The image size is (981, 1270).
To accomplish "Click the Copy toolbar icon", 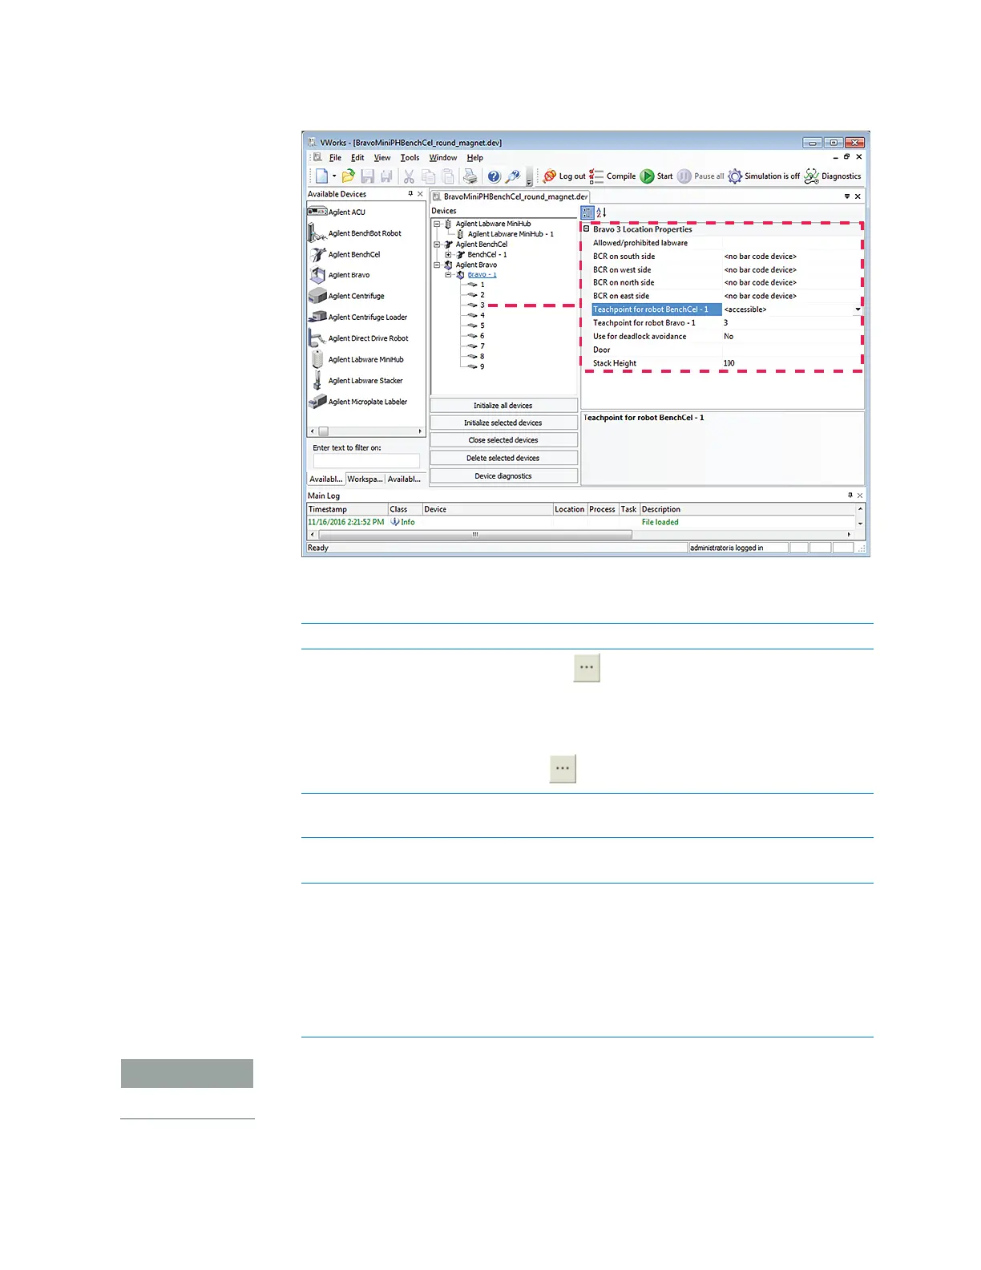I will click(x=429, y=176).
